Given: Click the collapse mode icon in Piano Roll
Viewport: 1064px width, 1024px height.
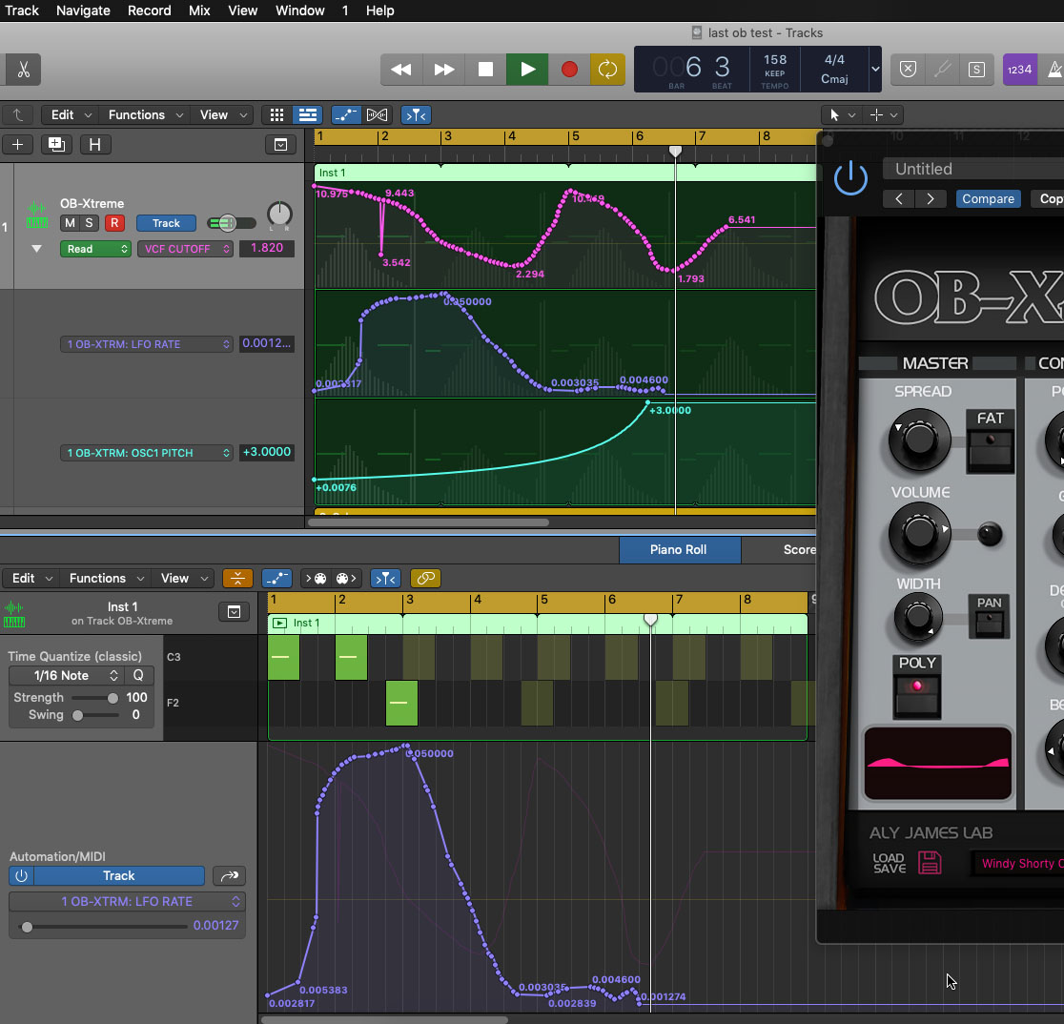Looking at the screenshot, I should tap(237, 578).
